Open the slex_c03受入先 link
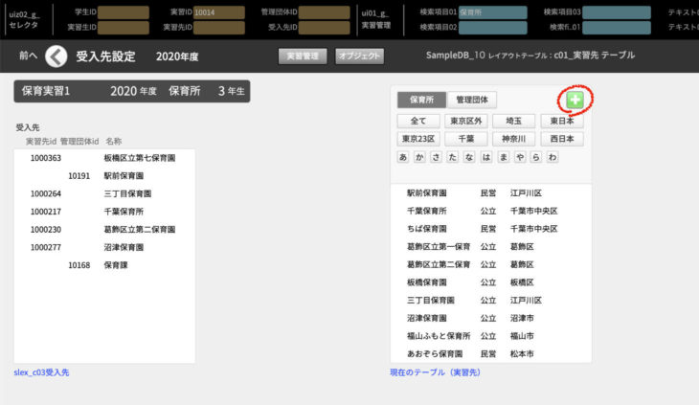The width and height of the screenshot is (699, 405). point(41,371)
